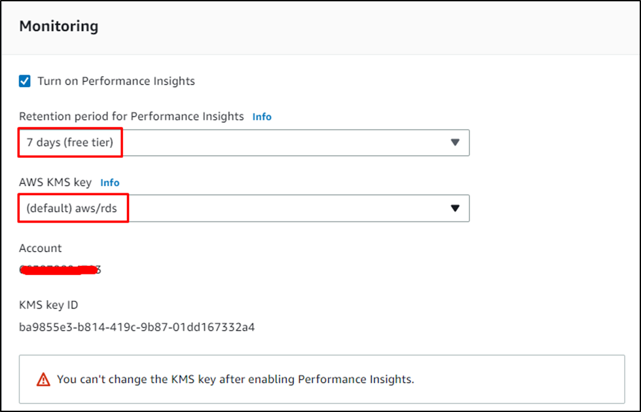Image resolution: width=641 pixels, height=412 pixels.
Task: Click the redacted Account number
Action: point(60,270)
